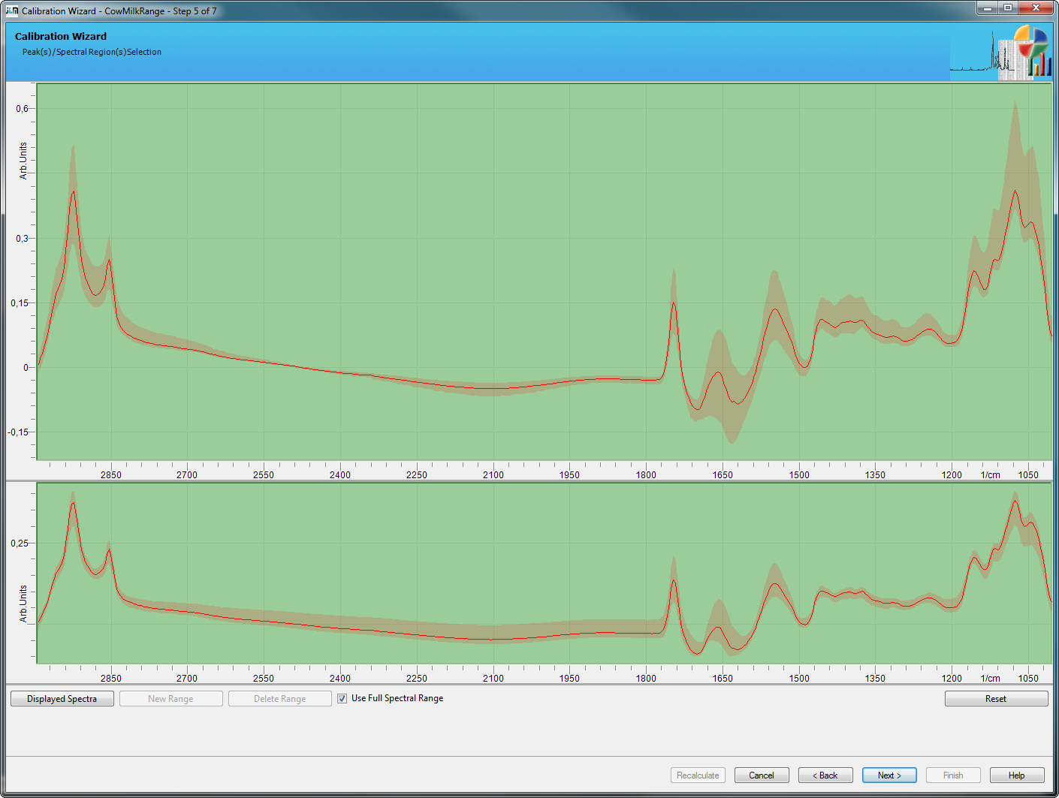Open Help for the wizard
This screenshot has width=1059, height=798.
1016,775
